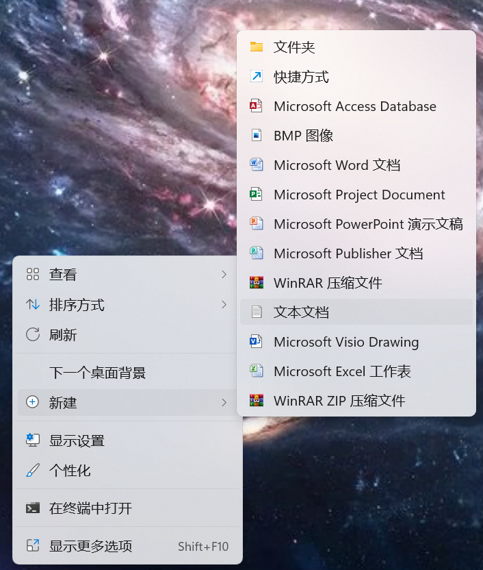Viewport: 483px width, 570px height.
Task: Click the BMP image file icon
Action: 256,135
